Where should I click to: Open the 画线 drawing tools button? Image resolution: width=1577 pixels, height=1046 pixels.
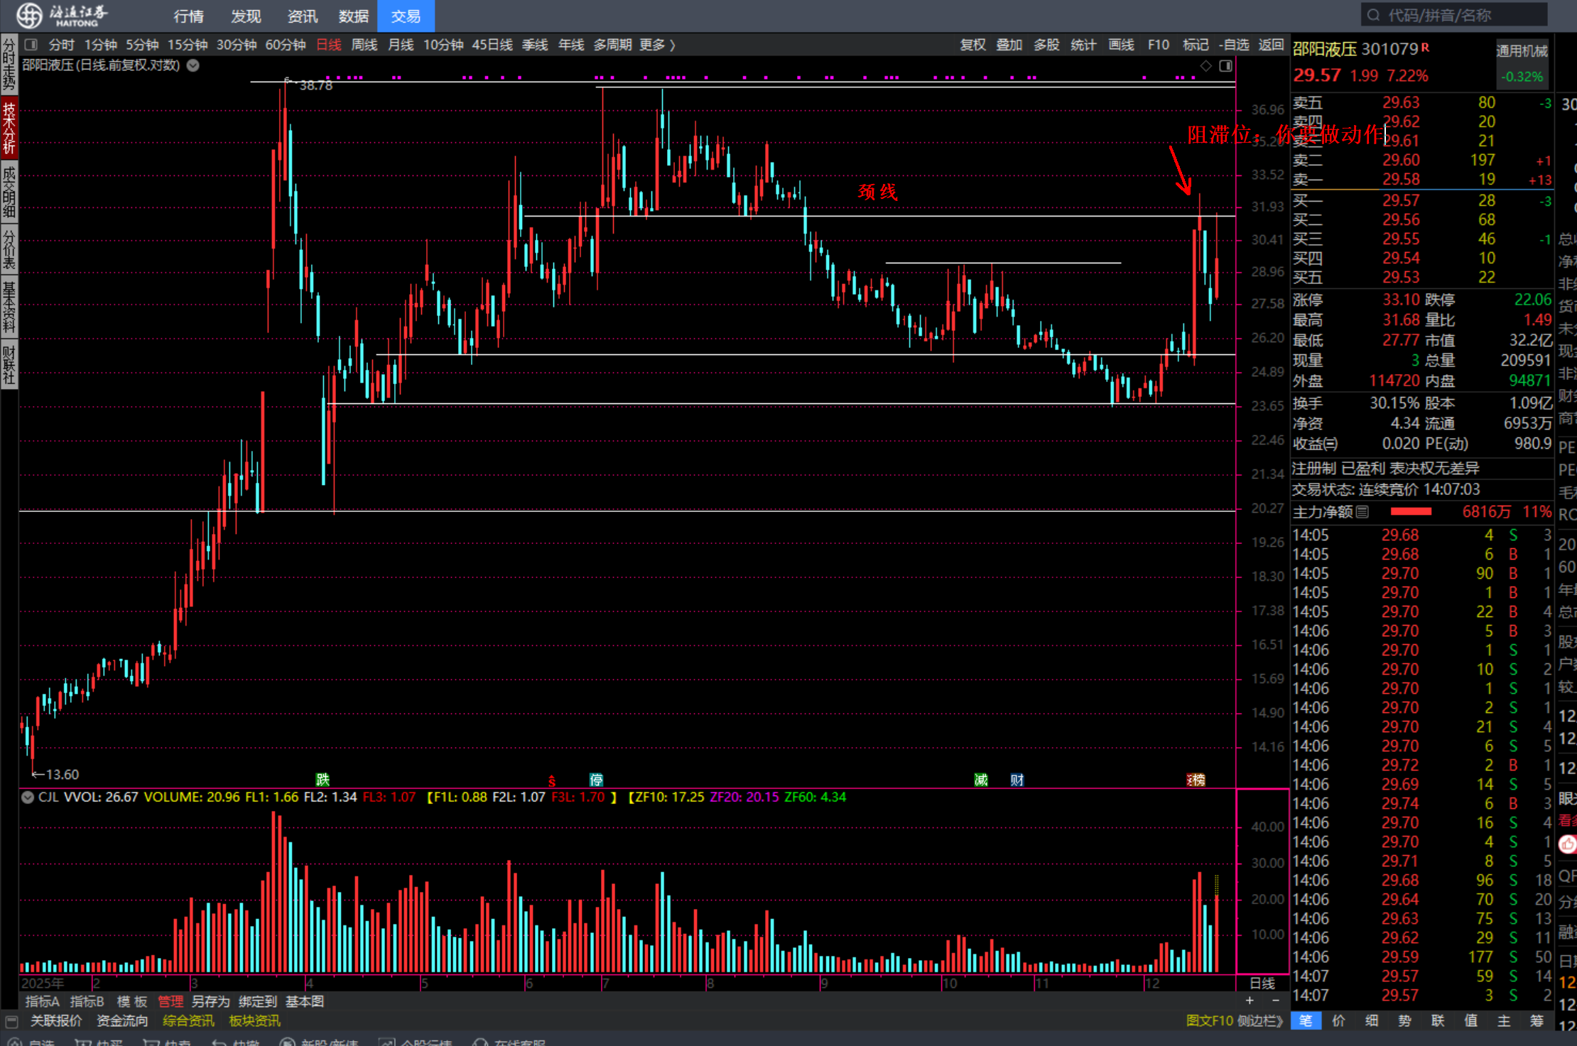(x=1121, y=45)
